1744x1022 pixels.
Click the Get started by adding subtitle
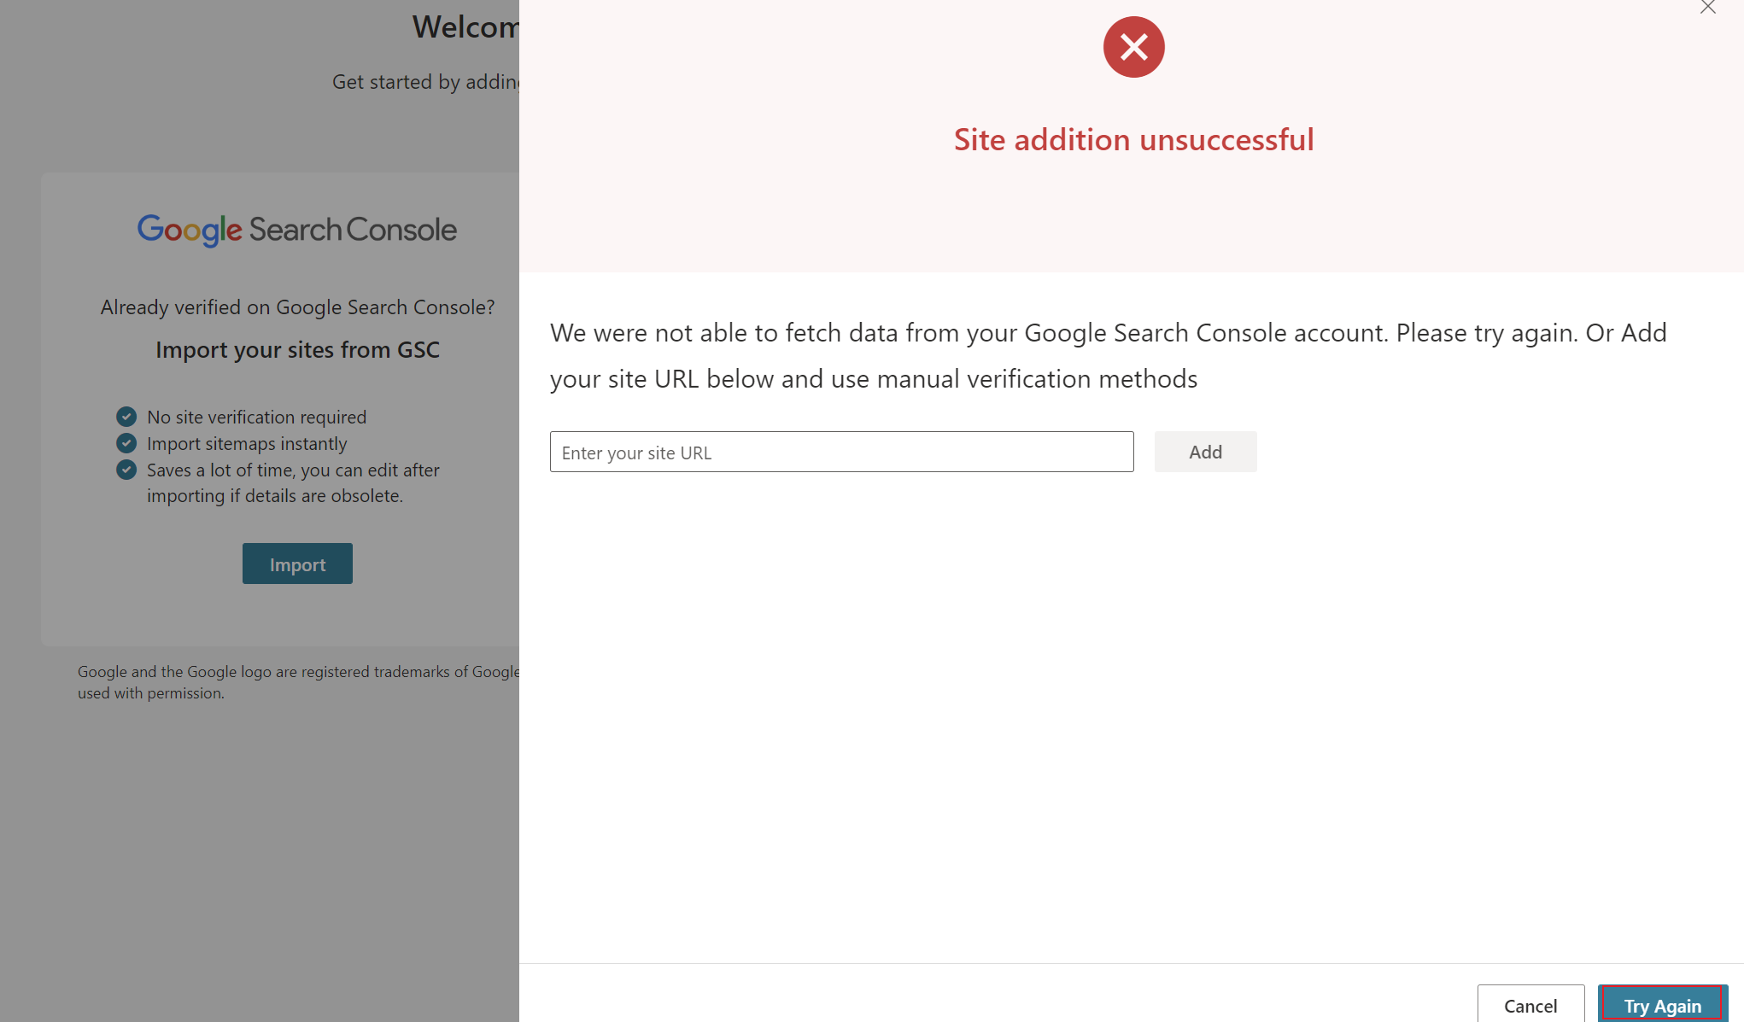tap(425, 82)
